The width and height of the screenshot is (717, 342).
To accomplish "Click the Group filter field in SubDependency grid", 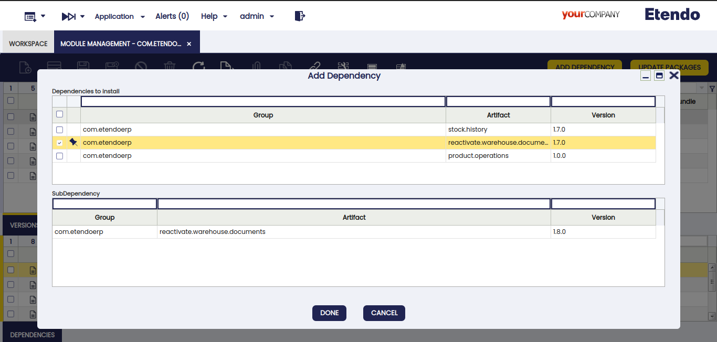I will [x=104, y=204].
